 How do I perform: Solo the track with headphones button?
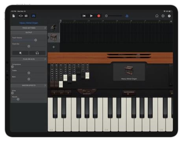pyautogui.click(x=37, y=53)
